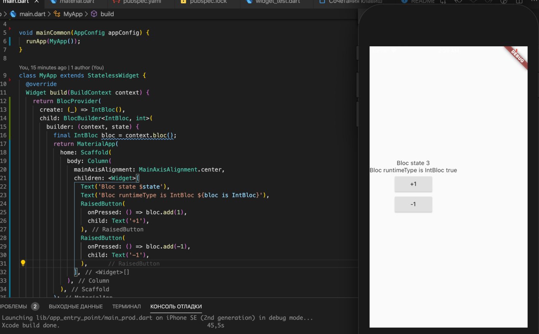Screen dimensions: 539x334
Task: Click the git blame 'You, 15 minutes ago' lens
Action: [61, 67]
